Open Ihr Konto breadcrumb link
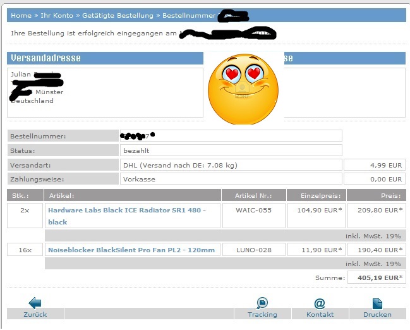 pyautogui.click(x=57, y=15)
